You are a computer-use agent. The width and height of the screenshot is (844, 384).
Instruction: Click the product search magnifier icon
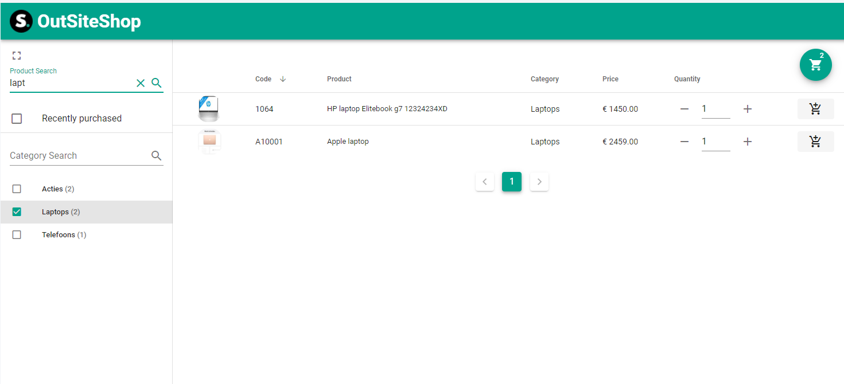pyautogui.click(x=157, y=83)
